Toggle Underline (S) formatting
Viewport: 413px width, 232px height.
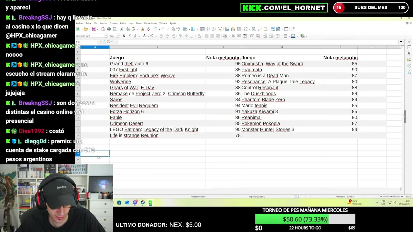coord(135,36)
